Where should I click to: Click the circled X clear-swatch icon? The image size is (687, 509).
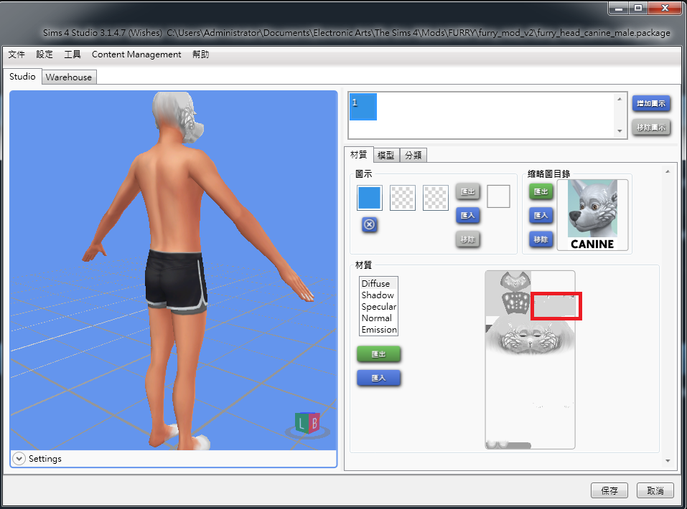370,224
